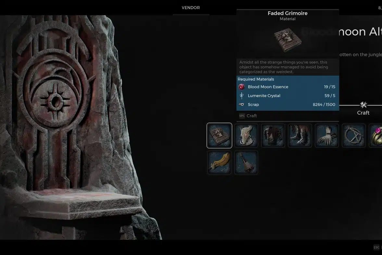Select the golden curved blade slot
The width and height of the screenshot is (382, 255).
click(x=219, y=163)
